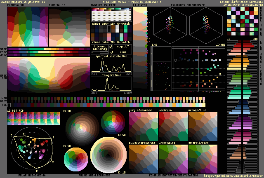The width and height of the screenshot is (264, 178).
Task: Select the mint swatch in close cols 70% row
Action: click(121, 37)
